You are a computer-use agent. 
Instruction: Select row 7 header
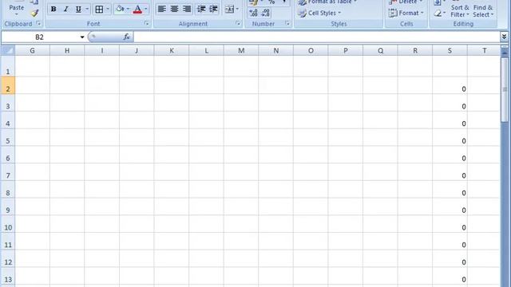(x=7, y=172)
